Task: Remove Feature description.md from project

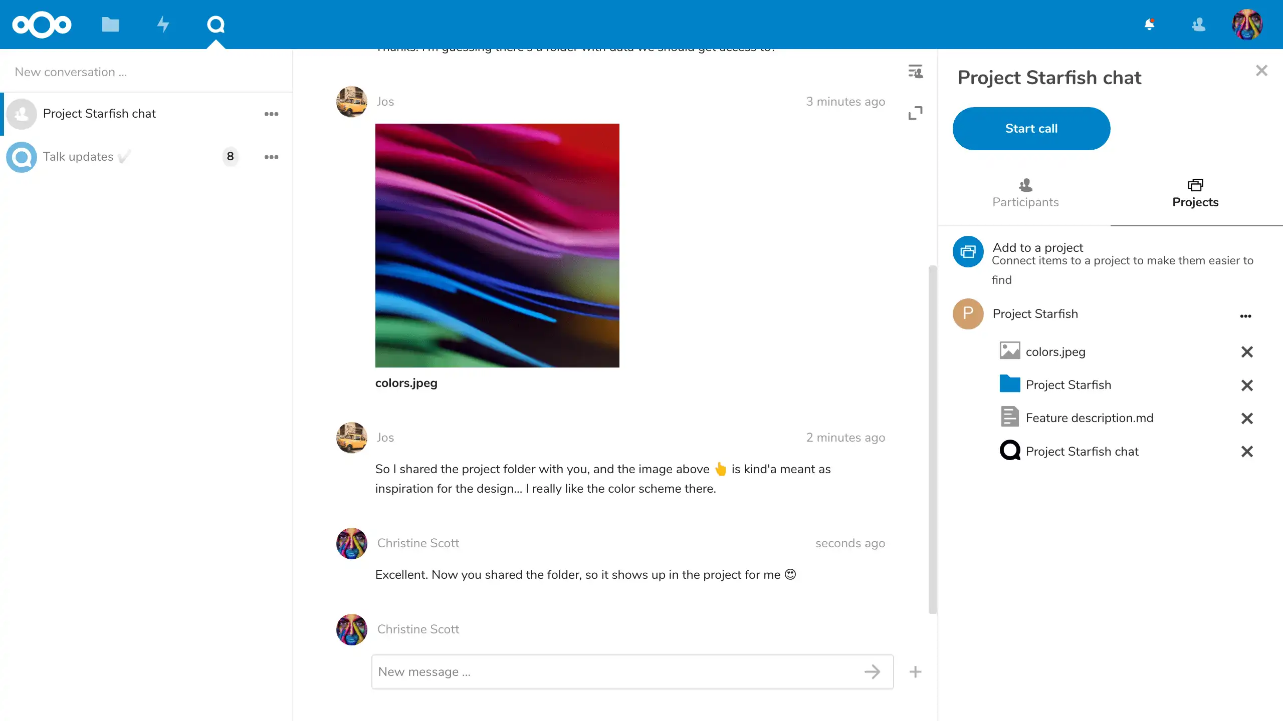Action: coord(1247,418)
